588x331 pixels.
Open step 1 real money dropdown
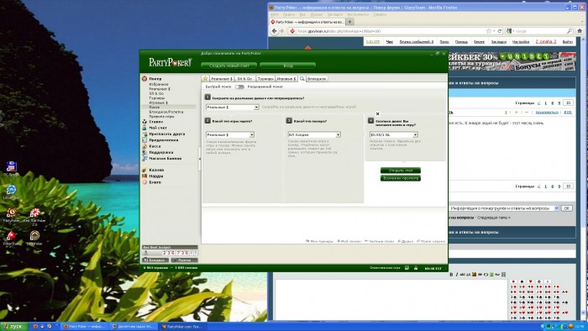click(x=233, y=108)
